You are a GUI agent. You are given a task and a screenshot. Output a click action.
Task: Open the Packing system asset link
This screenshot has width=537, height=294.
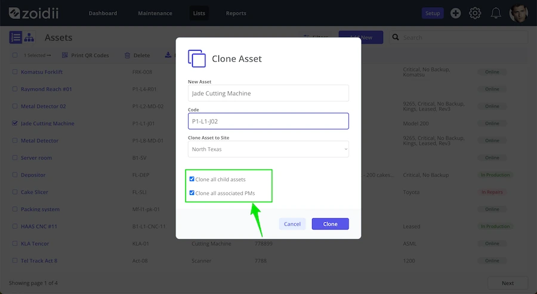40,209
